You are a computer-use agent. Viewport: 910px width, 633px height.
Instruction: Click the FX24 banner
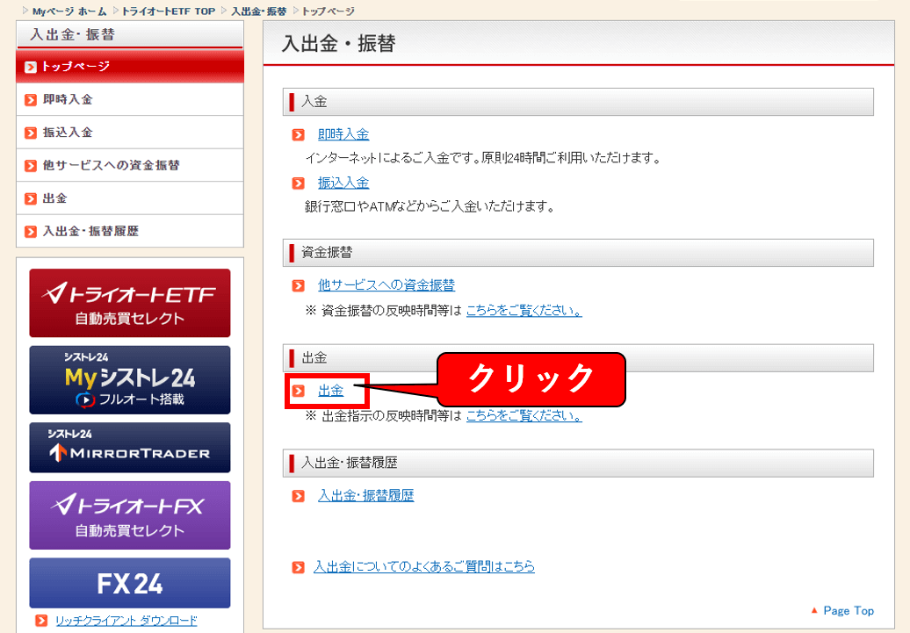pos(130,583)
